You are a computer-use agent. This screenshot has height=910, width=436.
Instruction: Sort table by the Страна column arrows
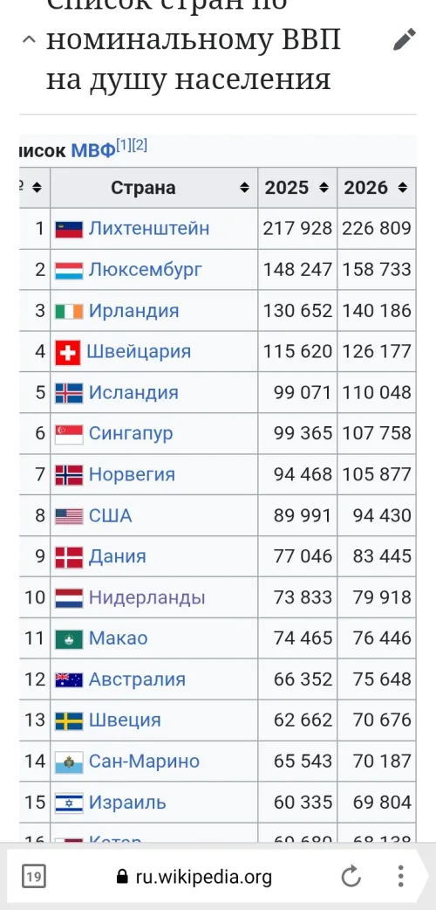coord(245,188)
